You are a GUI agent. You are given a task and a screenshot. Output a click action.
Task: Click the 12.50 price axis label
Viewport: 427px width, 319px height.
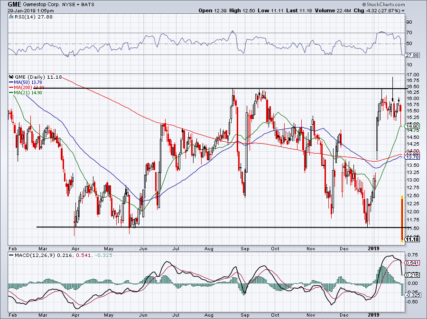[x=412, y=196]
